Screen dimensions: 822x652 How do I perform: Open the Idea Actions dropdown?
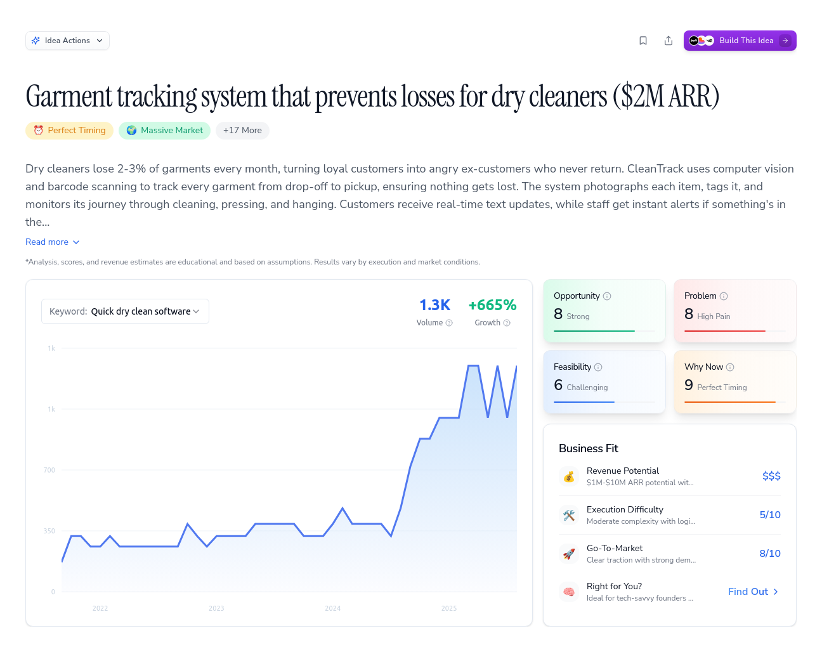[x=67, y=41]
